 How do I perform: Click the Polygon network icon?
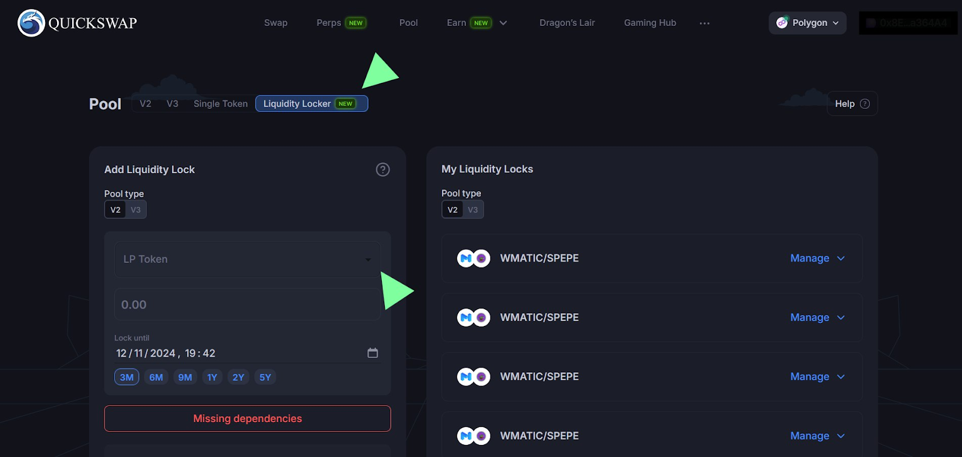(782, 22)
